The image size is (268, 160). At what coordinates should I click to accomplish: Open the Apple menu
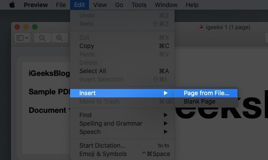pyautogui.click(x=12, y=4)
